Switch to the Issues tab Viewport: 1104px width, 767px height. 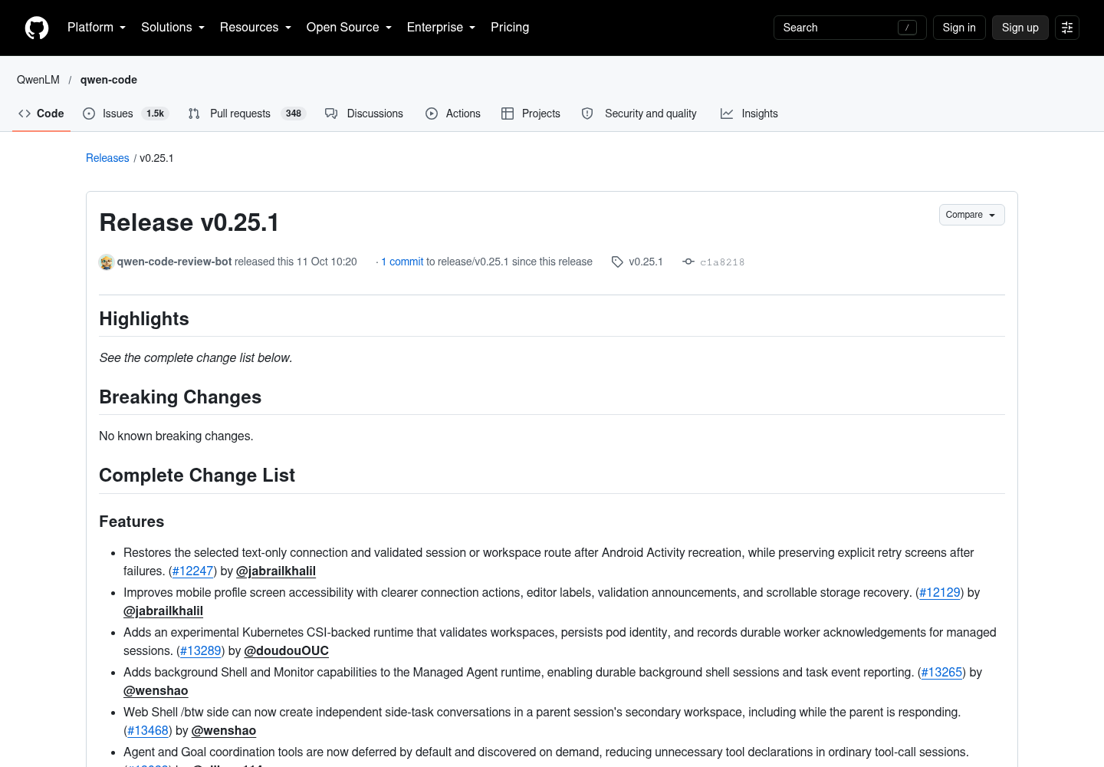124,114
